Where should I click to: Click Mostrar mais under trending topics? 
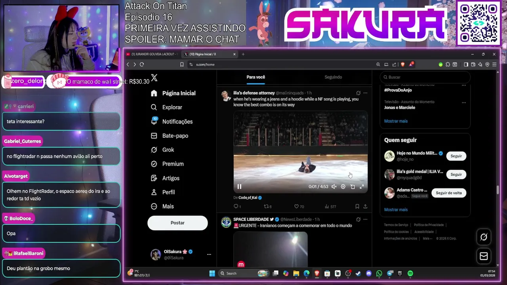point(396,121)
